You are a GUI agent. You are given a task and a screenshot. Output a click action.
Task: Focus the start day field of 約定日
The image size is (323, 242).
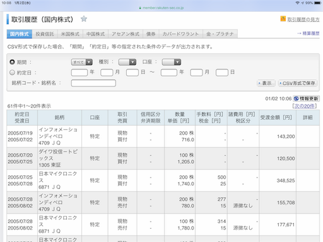click(x=132, y=72)
